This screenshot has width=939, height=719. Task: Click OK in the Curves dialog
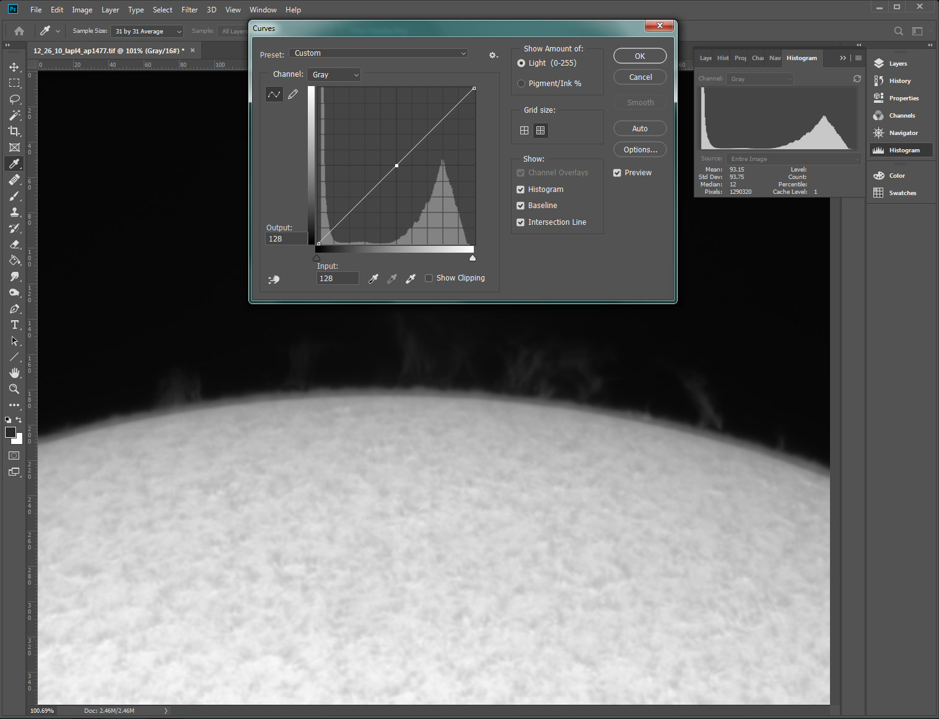[x=640, y=56]
